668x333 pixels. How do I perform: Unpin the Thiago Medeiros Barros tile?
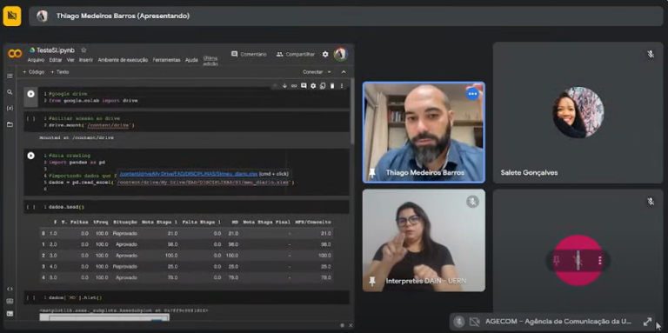(372, 173)
